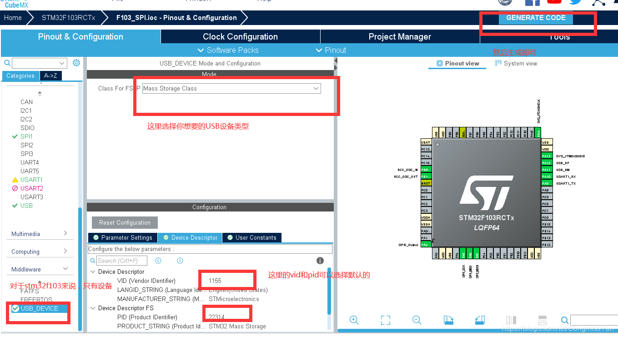The height and width of the screenshot is (337, 618).
Task: Open the Software Packs dropdown
Action: [x=228, y=50]
